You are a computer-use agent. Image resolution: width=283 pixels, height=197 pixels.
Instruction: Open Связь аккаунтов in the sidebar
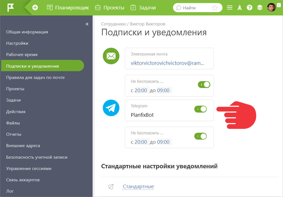pyautogui.click(x=23, y=180)
